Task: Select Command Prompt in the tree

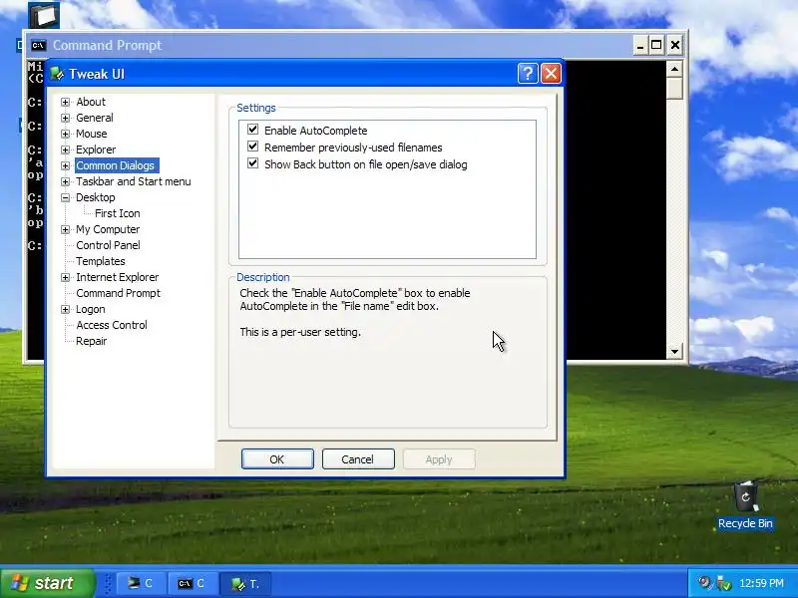Action: pyautogui.click(x=118, y=293)
